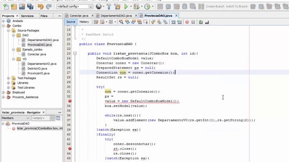Click the New Project toolbar icon

pyautogui.click(x=14, y=7)
